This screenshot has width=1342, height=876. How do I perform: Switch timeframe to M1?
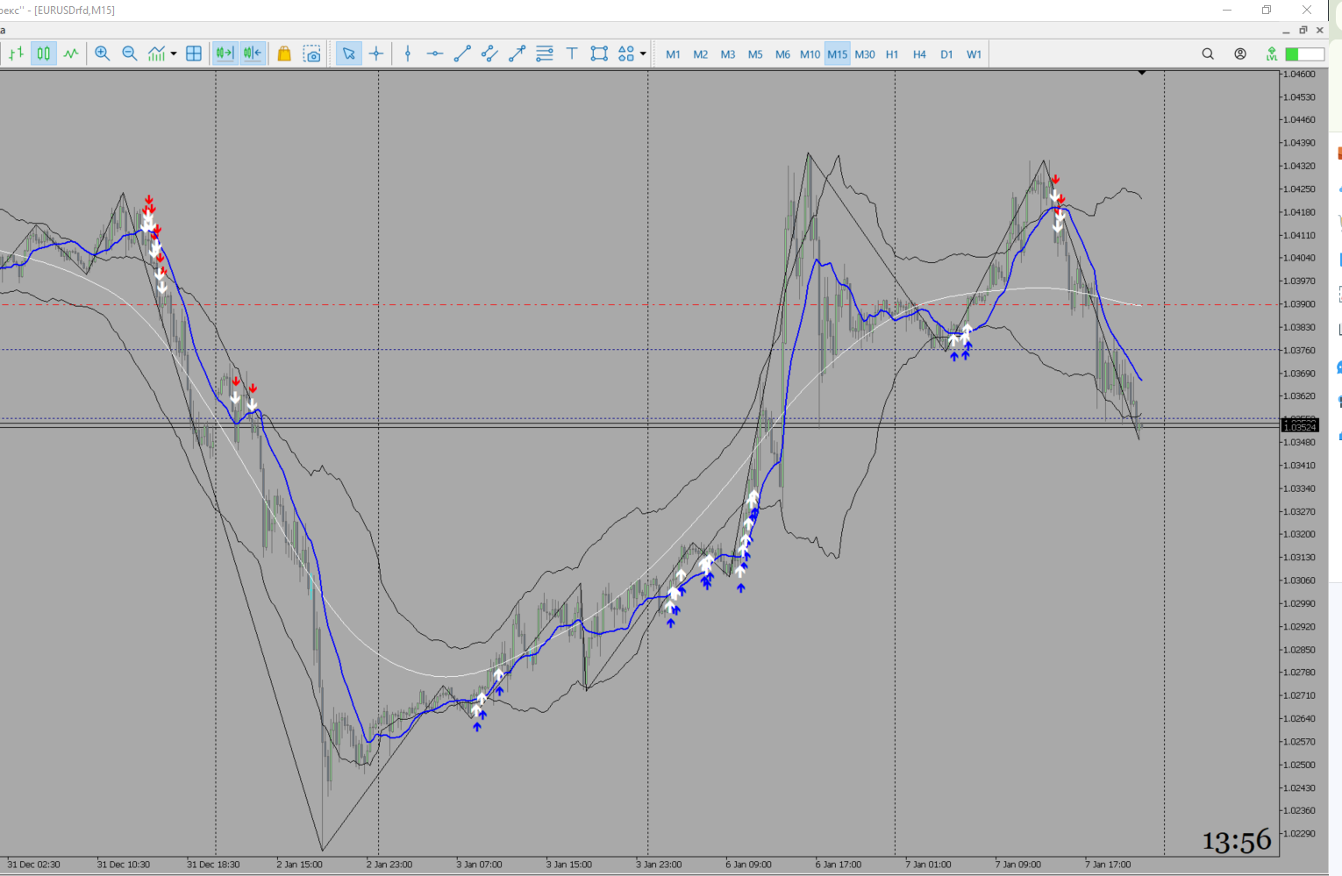673,54
